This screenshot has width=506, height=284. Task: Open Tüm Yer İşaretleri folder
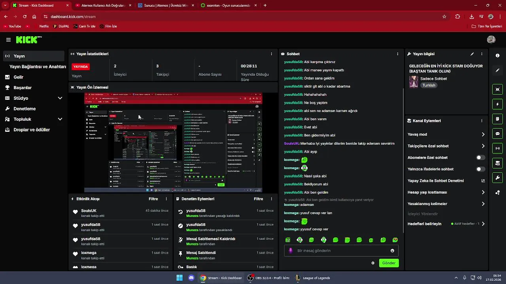[487, 26]
